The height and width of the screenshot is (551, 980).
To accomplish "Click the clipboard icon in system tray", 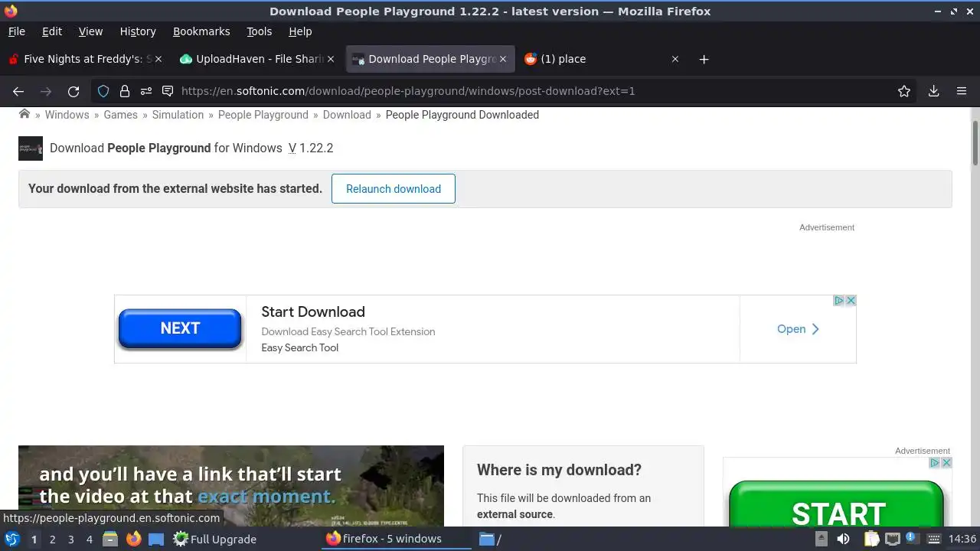I will [x=872, y=539].
